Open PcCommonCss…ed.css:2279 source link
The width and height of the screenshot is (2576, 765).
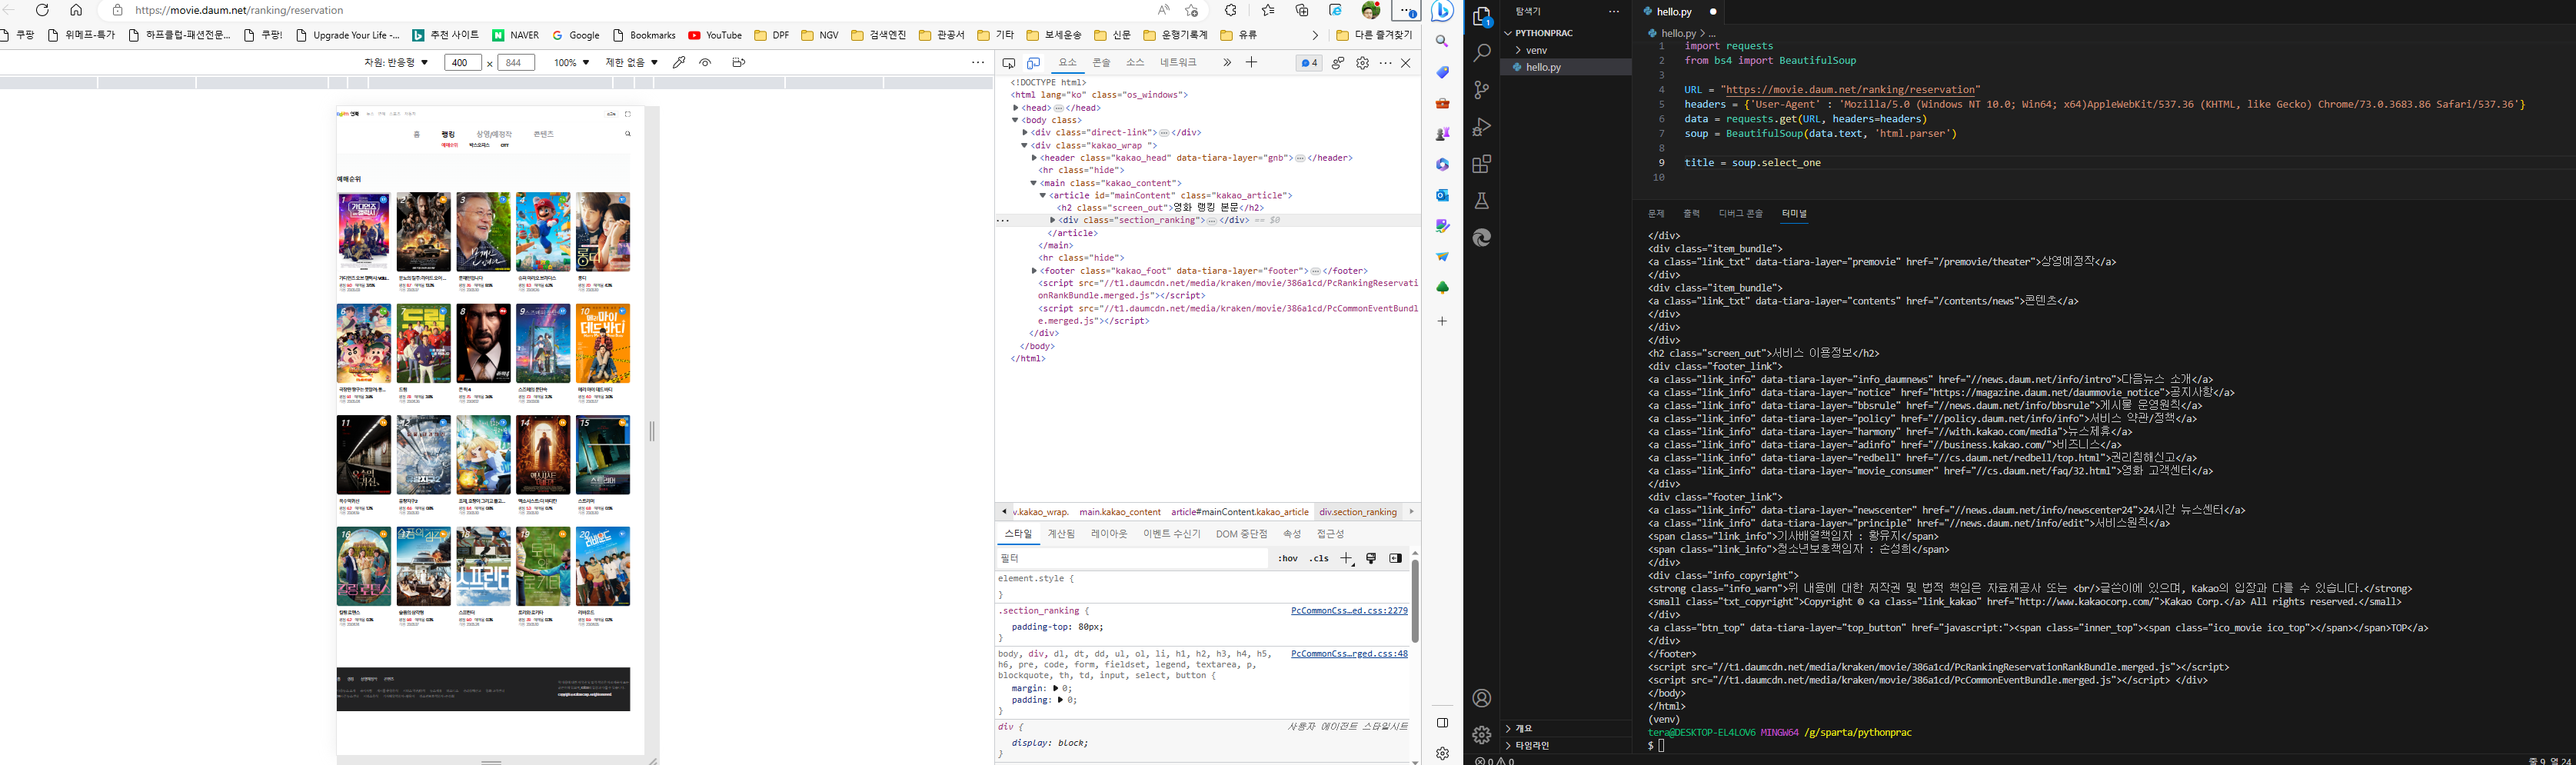tap(1349, 610)
